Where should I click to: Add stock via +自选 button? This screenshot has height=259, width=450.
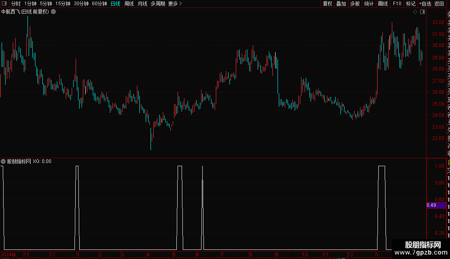[425, 4]
